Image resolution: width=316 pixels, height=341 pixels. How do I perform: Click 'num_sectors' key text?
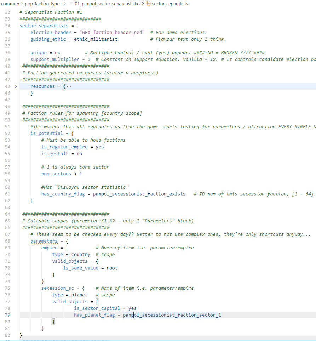click(56, 174)
